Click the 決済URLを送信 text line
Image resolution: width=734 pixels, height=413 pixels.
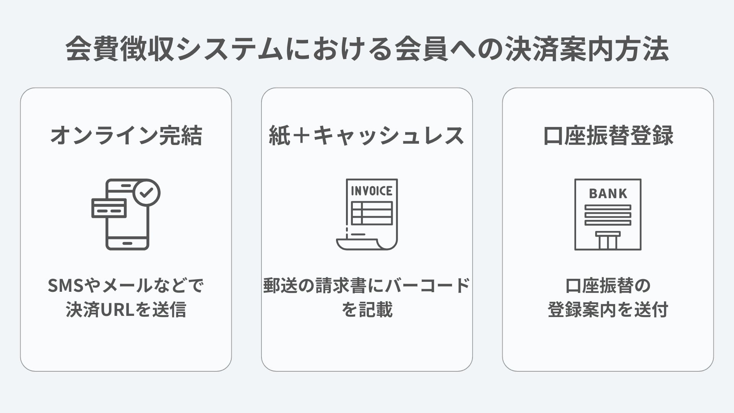(x=126, y=310)
